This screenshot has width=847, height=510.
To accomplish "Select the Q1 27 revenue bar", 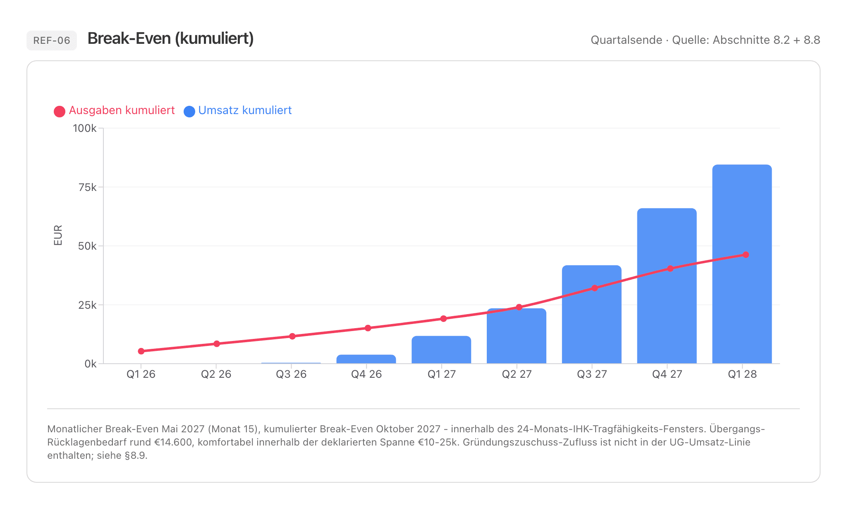I will [x=441, y=350].
